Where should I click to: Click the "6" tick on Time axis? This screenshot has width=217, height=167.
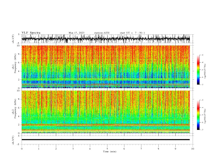pyautogui.click(x=124, y=149)
